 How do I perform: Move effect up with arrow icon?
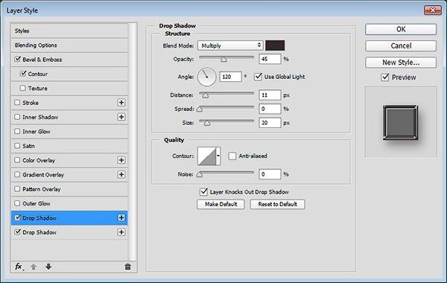click(x=34, y=267)
